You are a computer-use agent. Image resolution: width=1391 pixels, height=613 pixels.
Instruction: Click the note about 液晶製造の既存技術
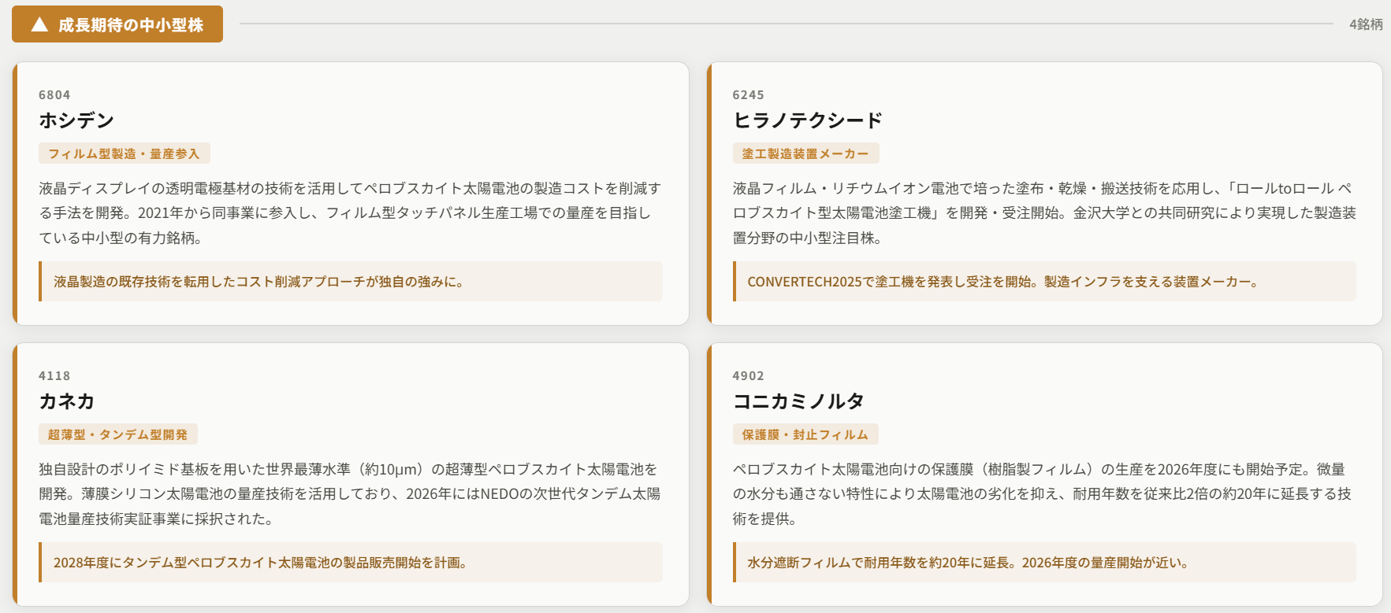click(258, 282)
